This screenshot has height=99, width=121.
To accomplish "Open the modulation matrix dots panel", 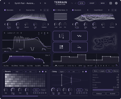I will (61, 36).
